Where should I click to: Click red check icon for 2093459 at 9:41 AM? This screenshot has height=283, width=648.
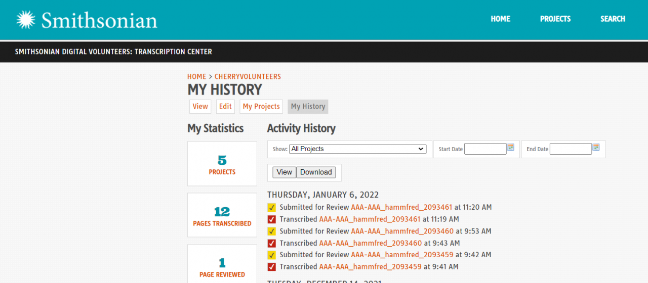pyautogui.click(x=272, y=267)
